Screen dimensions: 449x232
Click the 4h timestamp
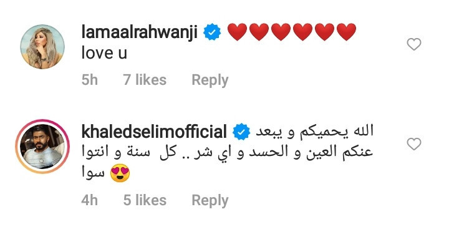pos(90,200)
